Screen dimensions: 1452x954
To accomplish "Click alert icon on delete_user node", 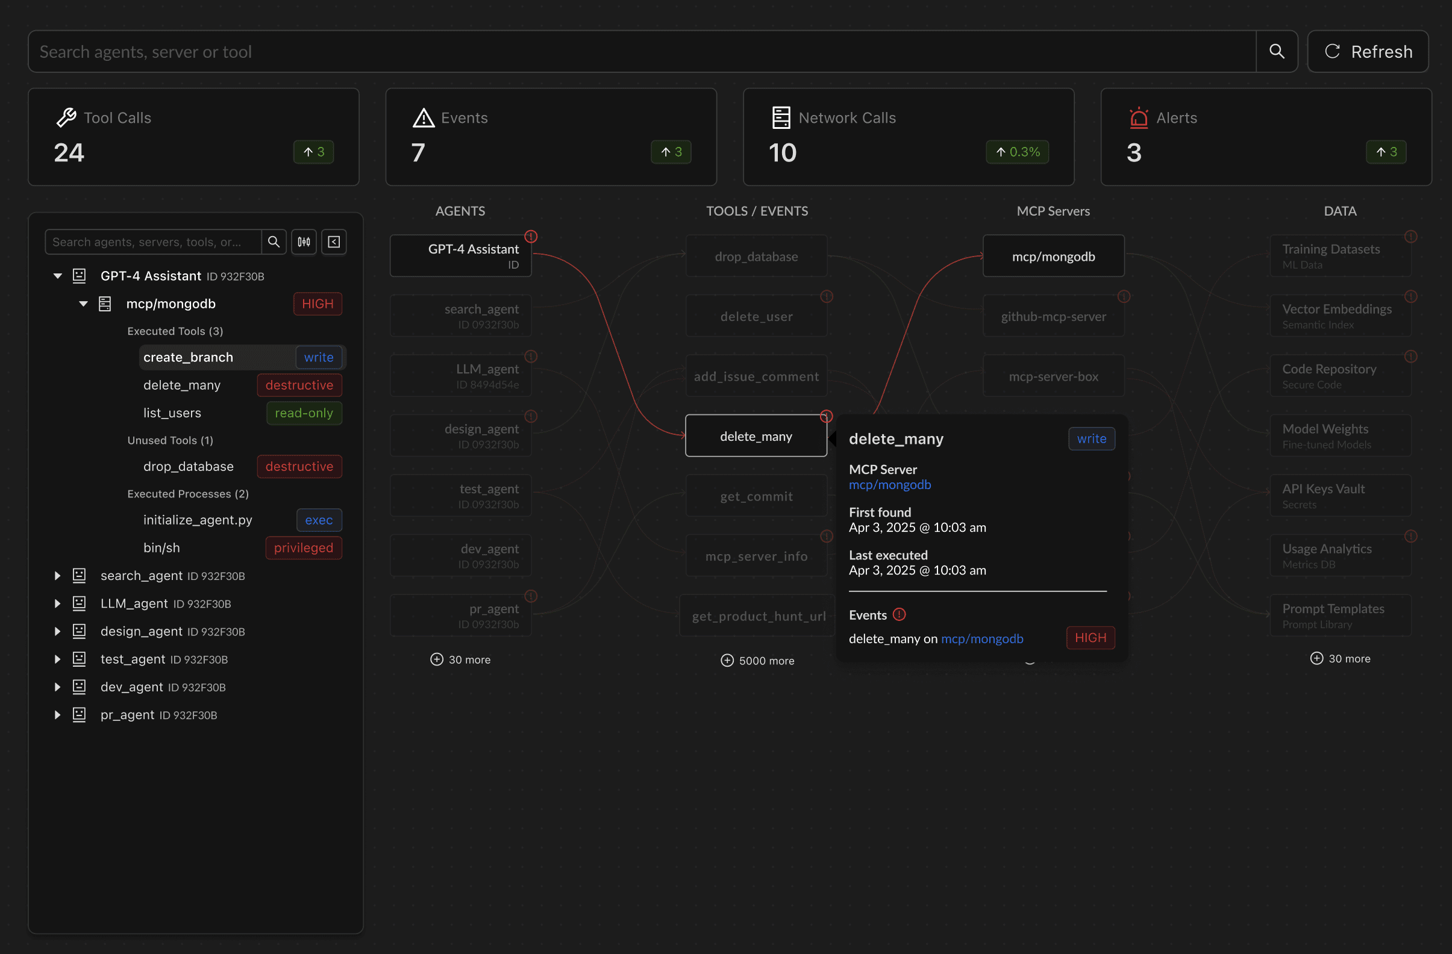I will (827, 296).
